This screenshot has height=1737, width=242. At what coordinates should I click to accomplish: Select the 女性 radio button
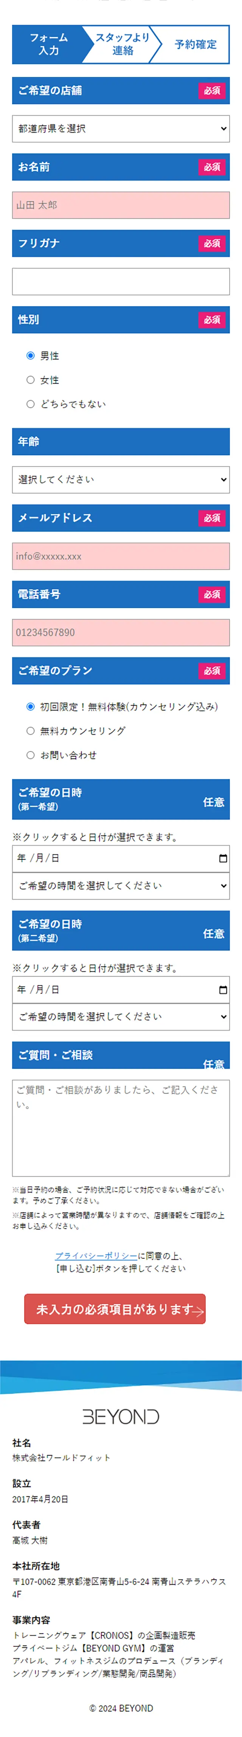click(30, 380)
